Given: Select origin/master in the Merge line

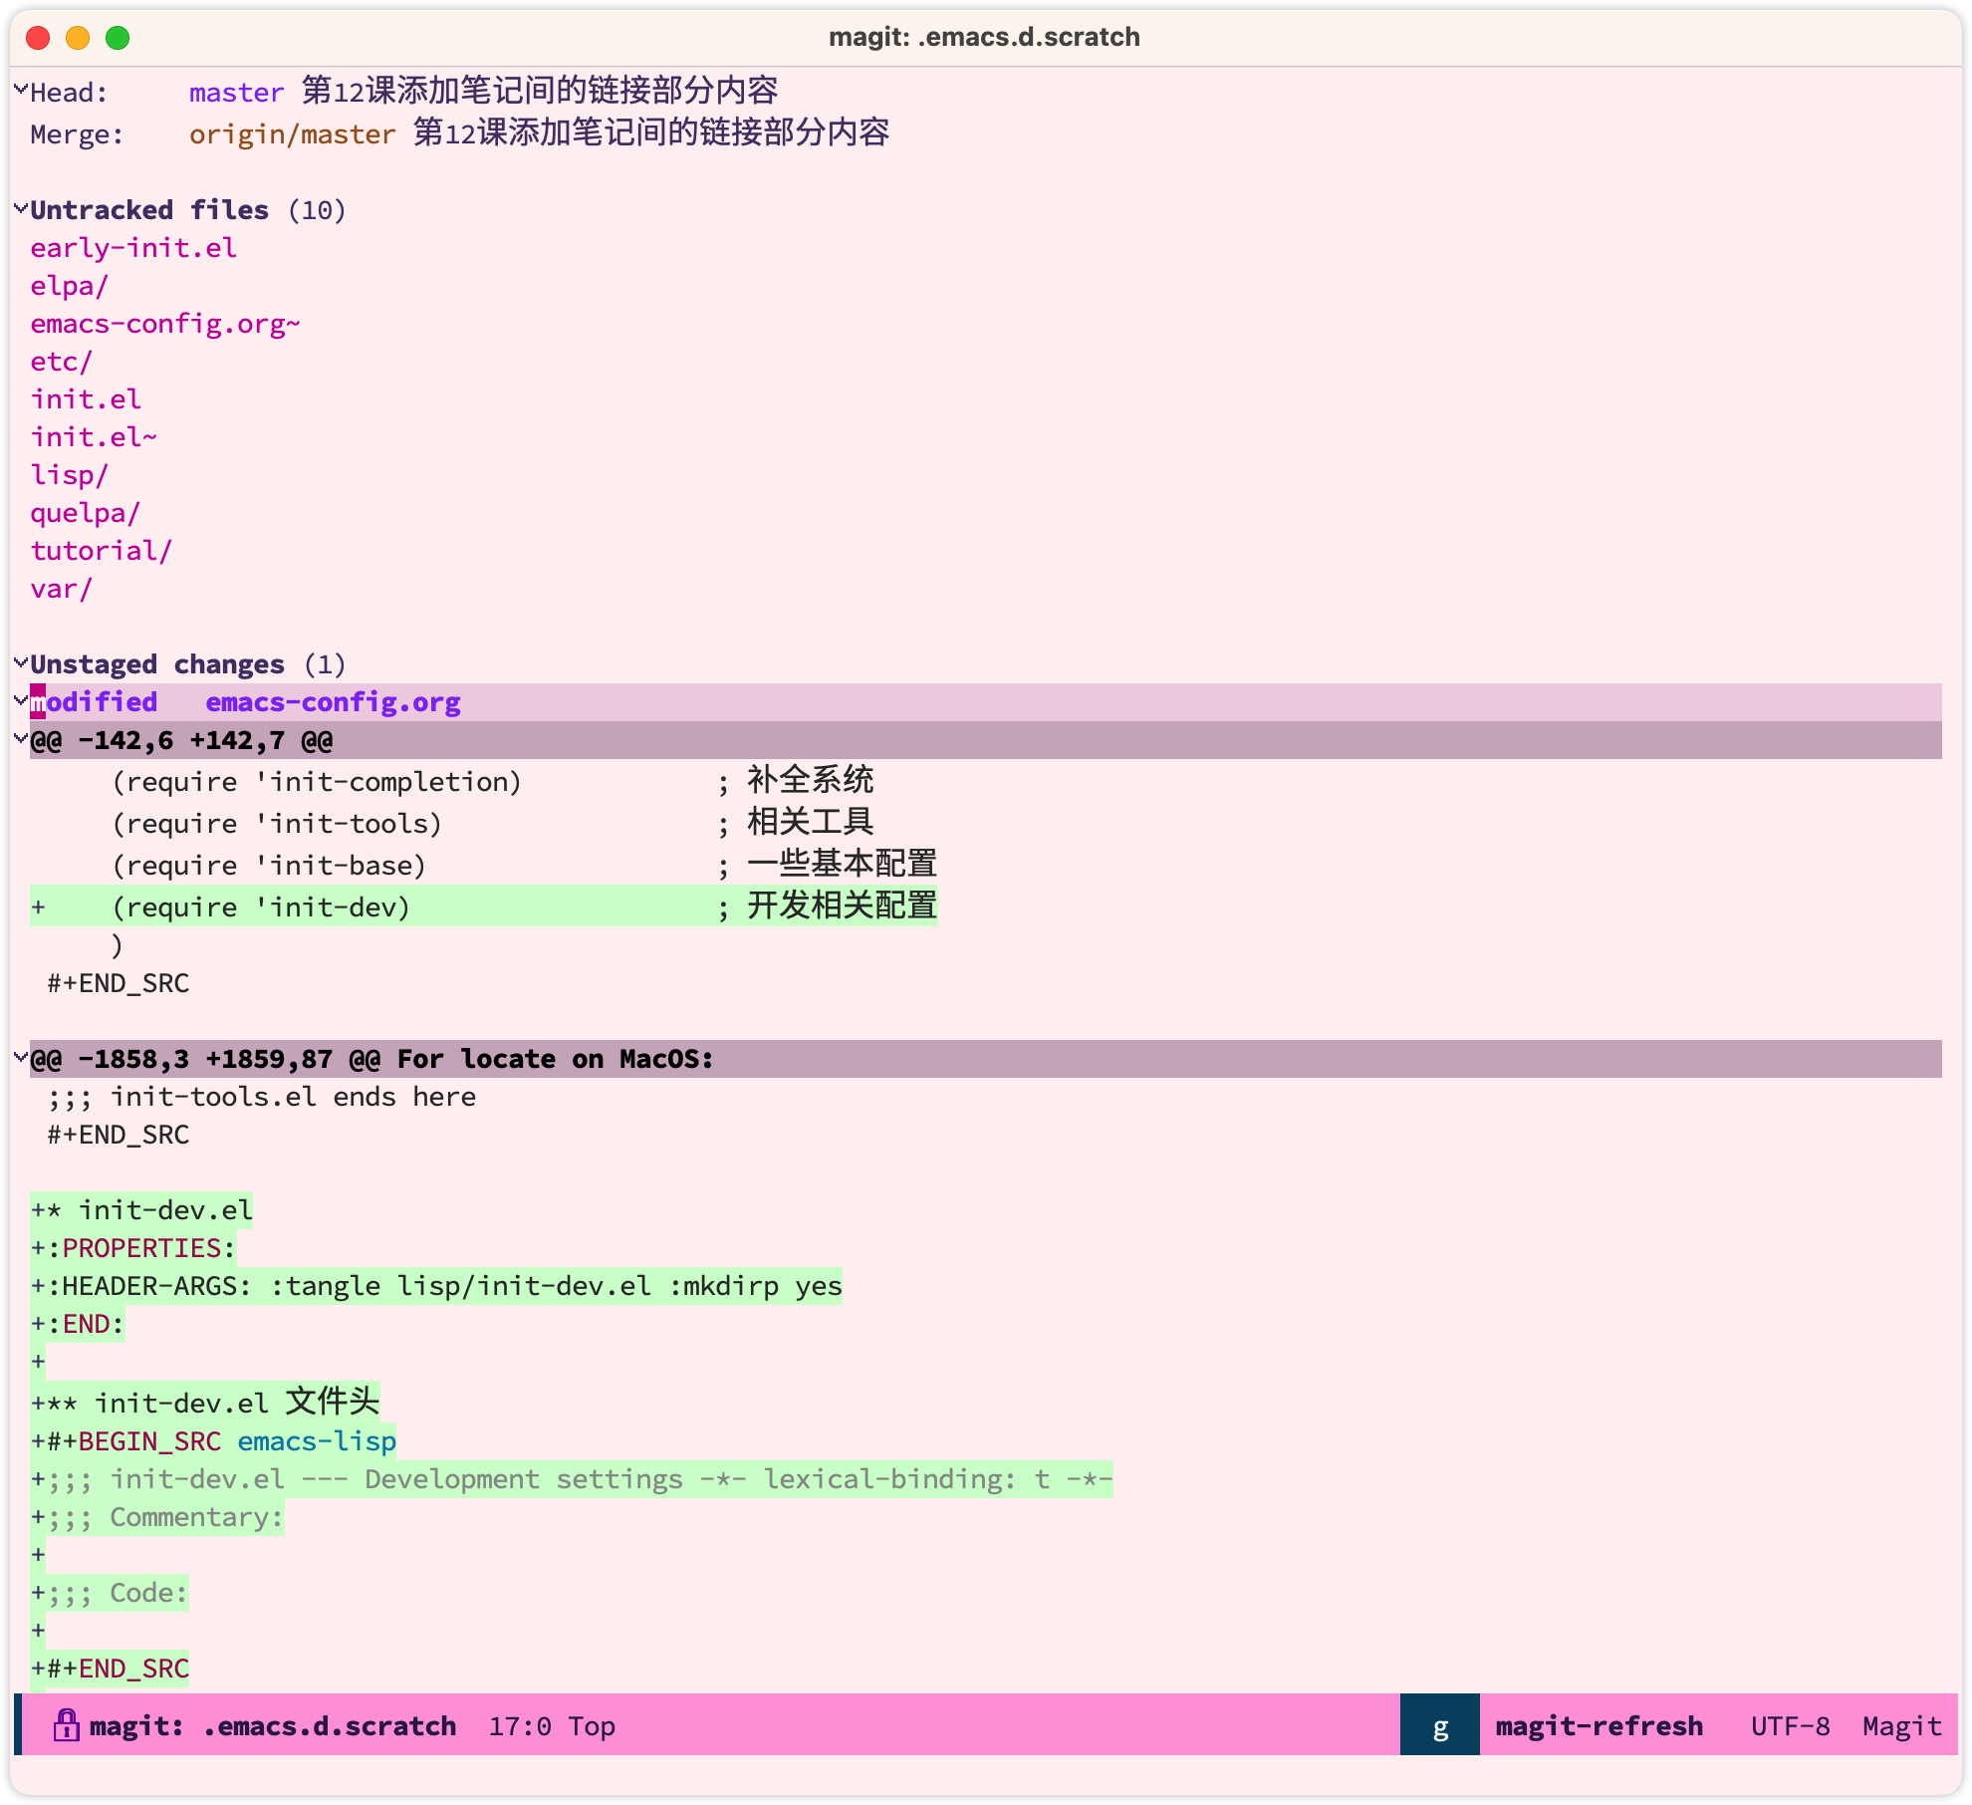Looking at the screenshot, I should click(x=293, y=134).
